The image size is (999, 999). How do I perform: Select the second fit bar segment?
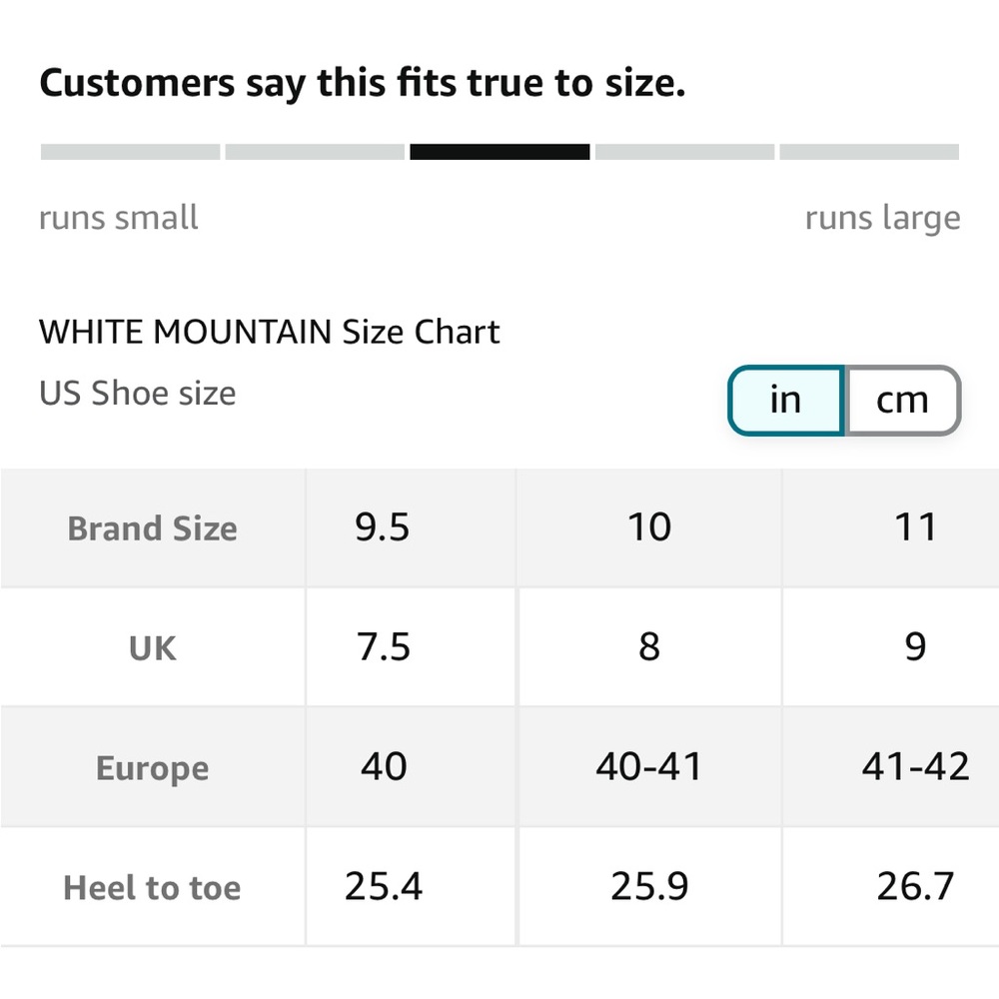click(315, 152)
